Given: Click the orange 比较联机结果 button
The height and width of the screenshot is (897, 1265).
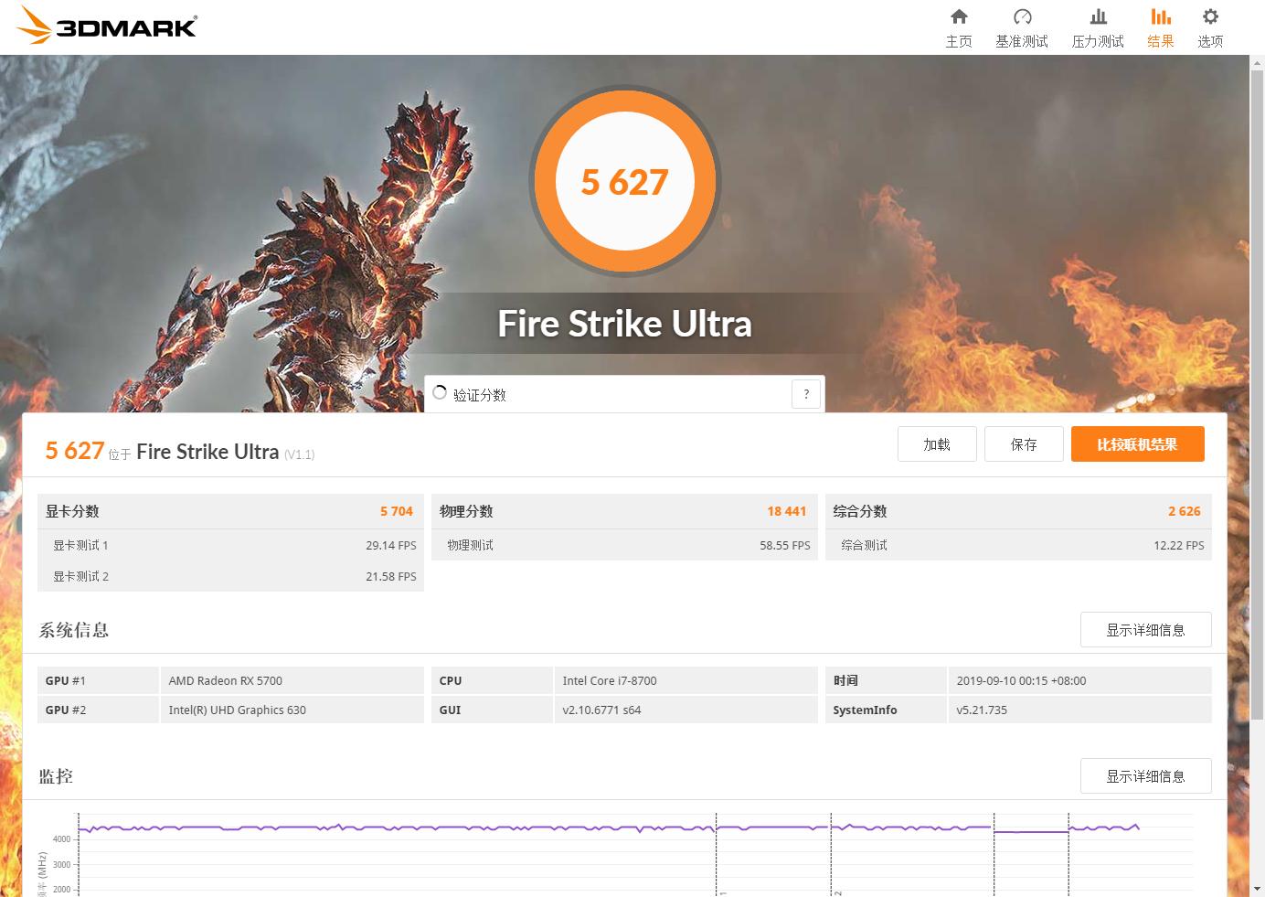Looking at the screenshot, I should [1137, 443].
